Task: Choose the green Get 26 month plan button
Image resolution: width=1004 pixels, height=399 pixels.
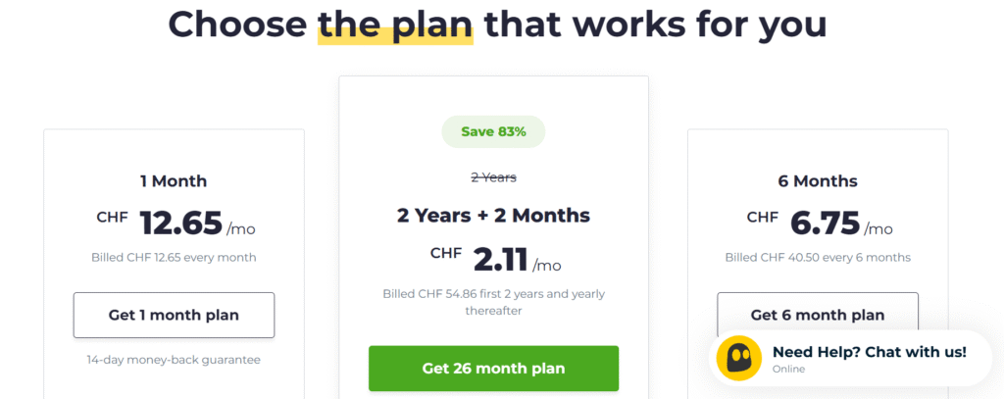Action: click(494, 369)
